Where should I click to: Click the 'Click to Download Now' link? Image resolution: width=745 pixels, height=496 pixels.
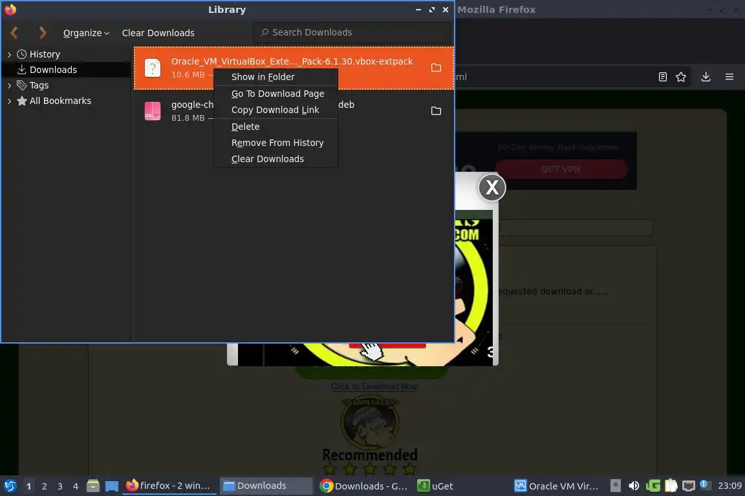click(374, 386)
